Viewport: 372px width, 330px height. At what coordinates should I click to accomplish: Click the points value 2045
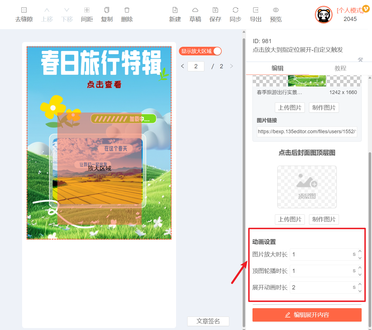(x=350, y=19)
